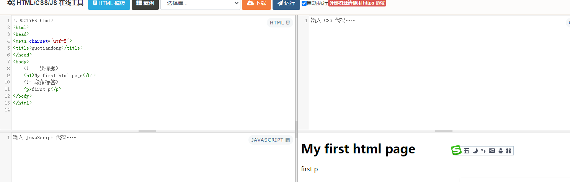Toggle the 自动执行 checkbox
Screen dimensions: 570x182
point(304,3)
